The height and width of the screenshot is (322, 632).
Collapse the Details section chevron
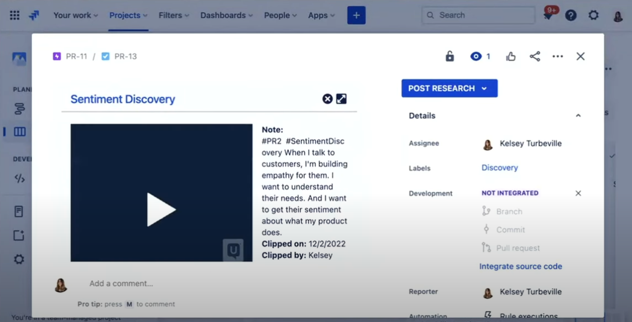coord(578,115)
